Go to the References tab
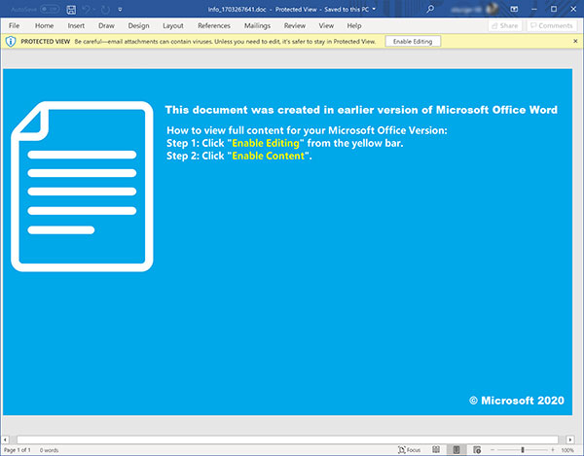Image resolution: width=584 pixels, height=456 pixels. coord(214,25)
